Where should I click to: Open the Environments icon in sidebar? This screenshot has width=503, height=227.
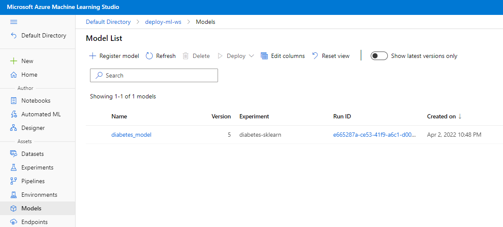coord(14,195)
